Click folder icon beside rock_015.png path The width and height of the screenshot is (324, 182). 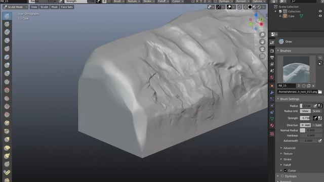coord(320,92)
